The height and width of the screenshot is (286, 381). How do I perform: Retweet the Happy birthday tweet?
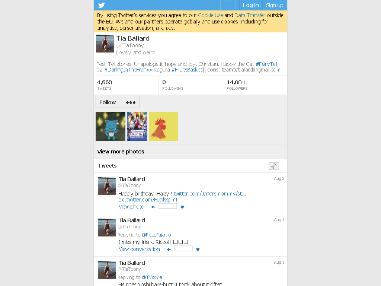(168, 206)
